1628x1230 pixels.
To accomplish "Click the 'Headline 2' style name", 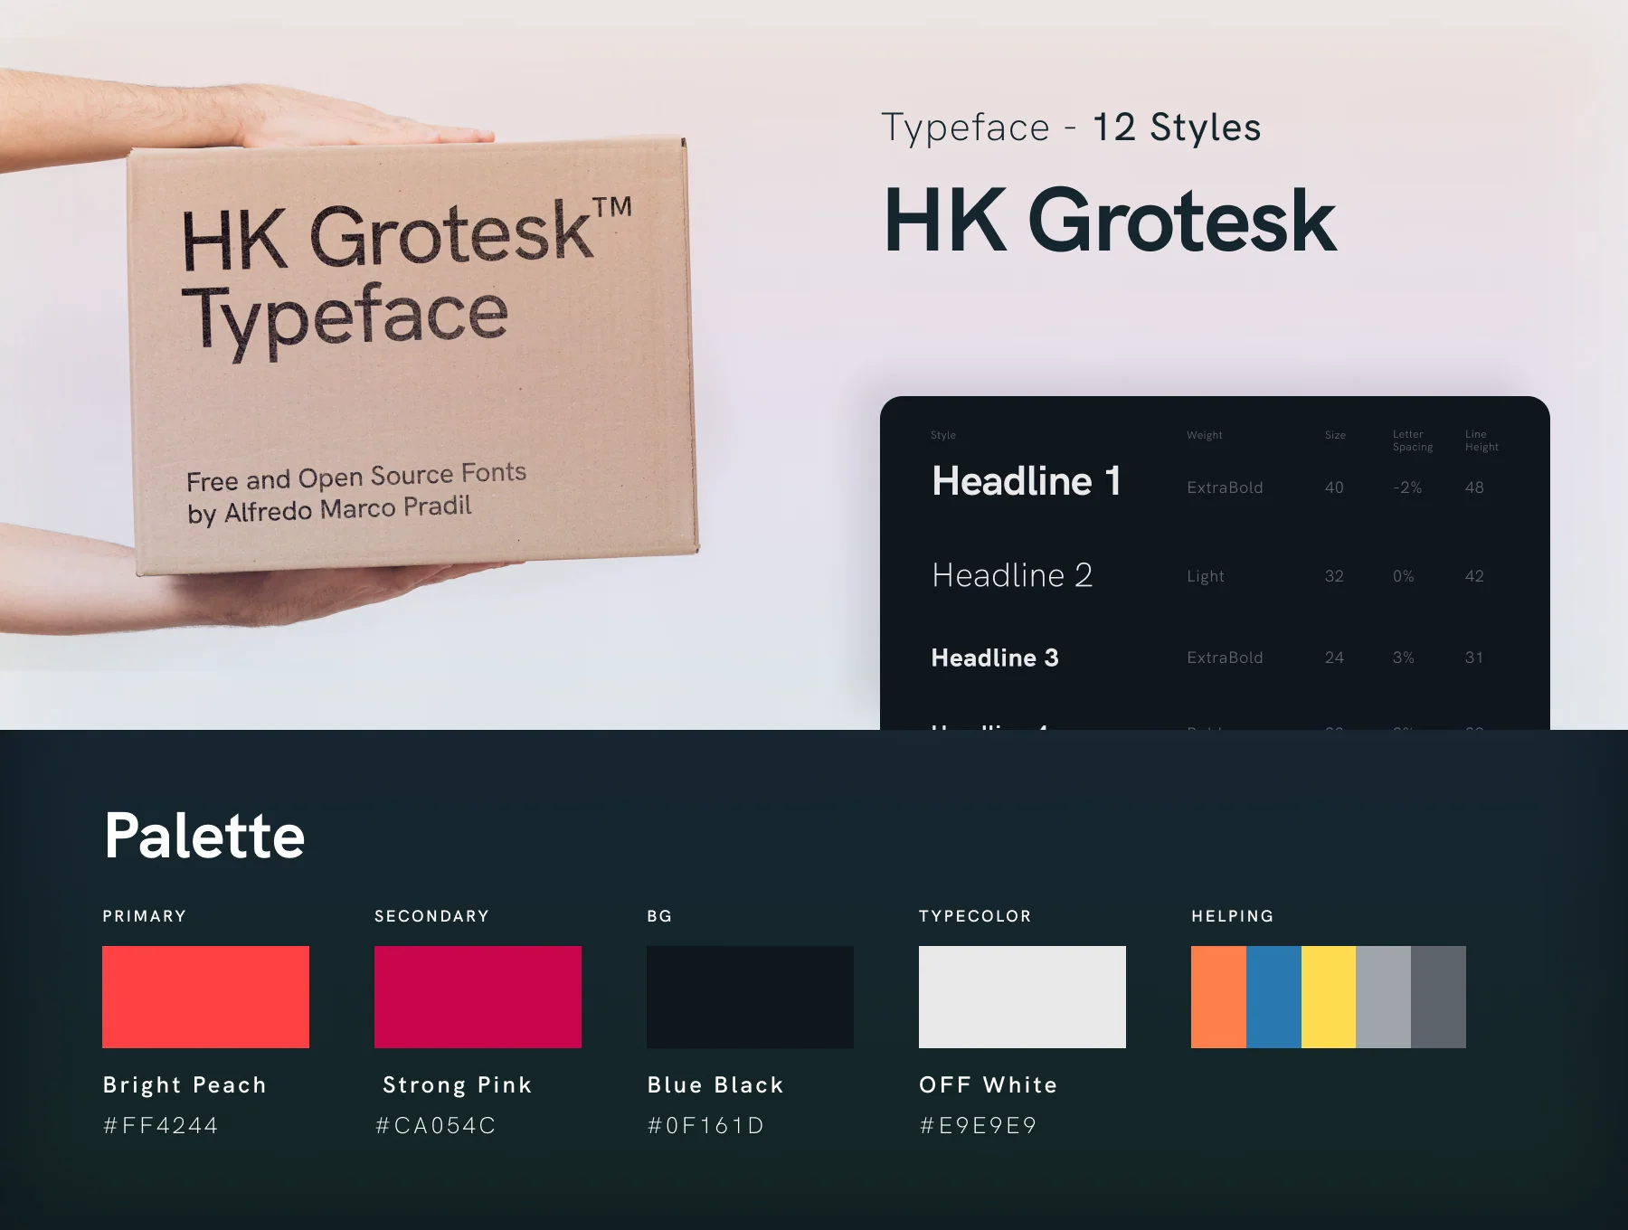I will coord(1012,575).
